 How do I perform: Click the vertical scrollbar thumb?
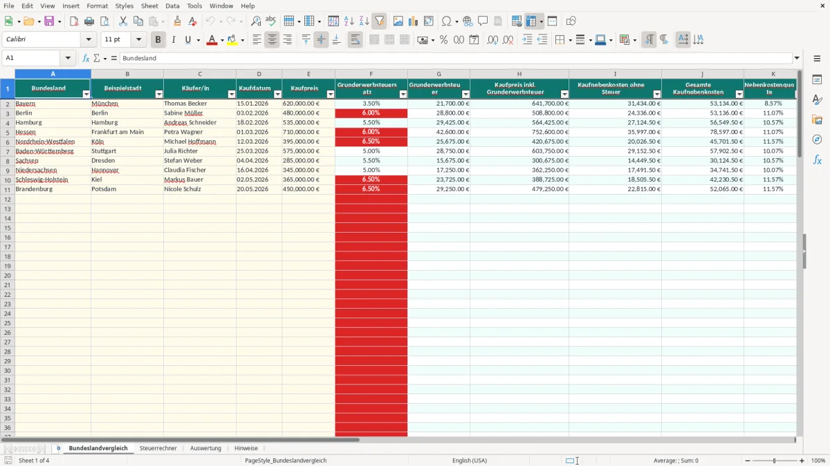(x=800, y=114)
